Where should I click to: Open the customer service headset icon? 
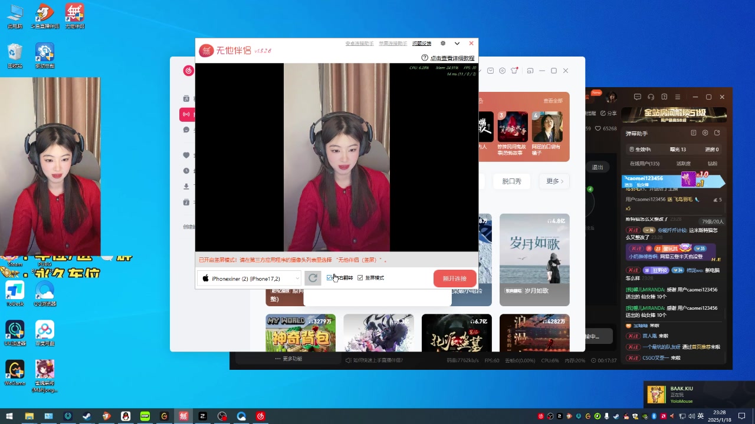coord(651,97)
